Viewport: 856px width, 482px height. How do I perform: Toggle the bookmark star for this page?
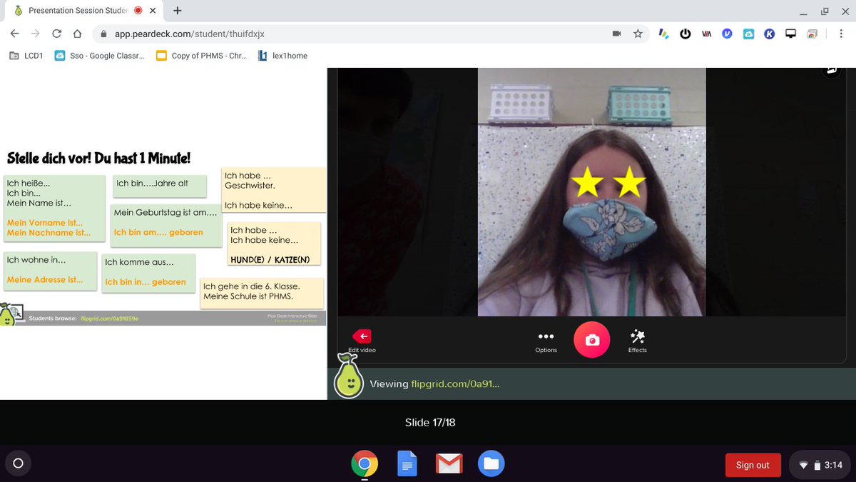(x=637, y=34)
